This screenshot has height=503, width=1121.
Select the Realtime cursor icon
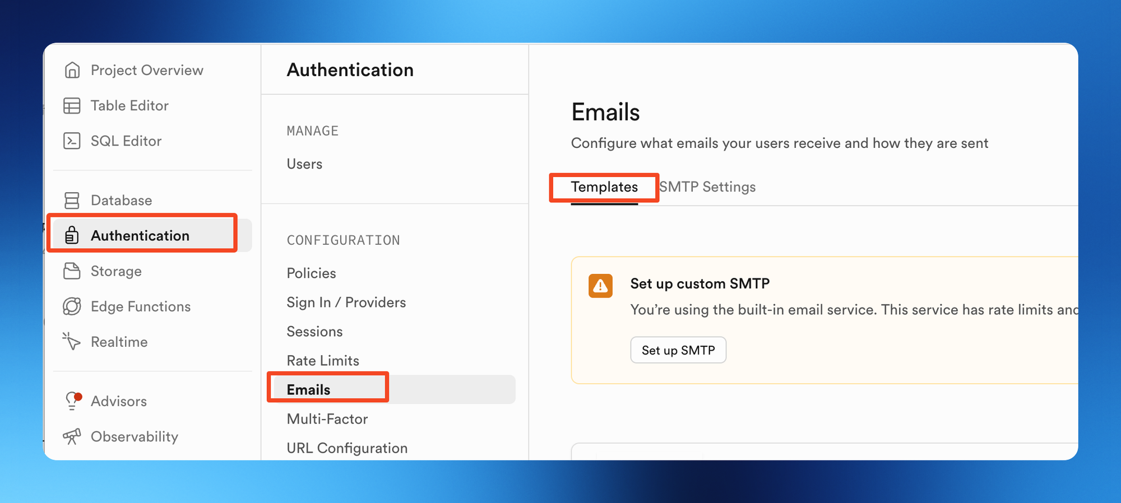(x=72, y=341)
